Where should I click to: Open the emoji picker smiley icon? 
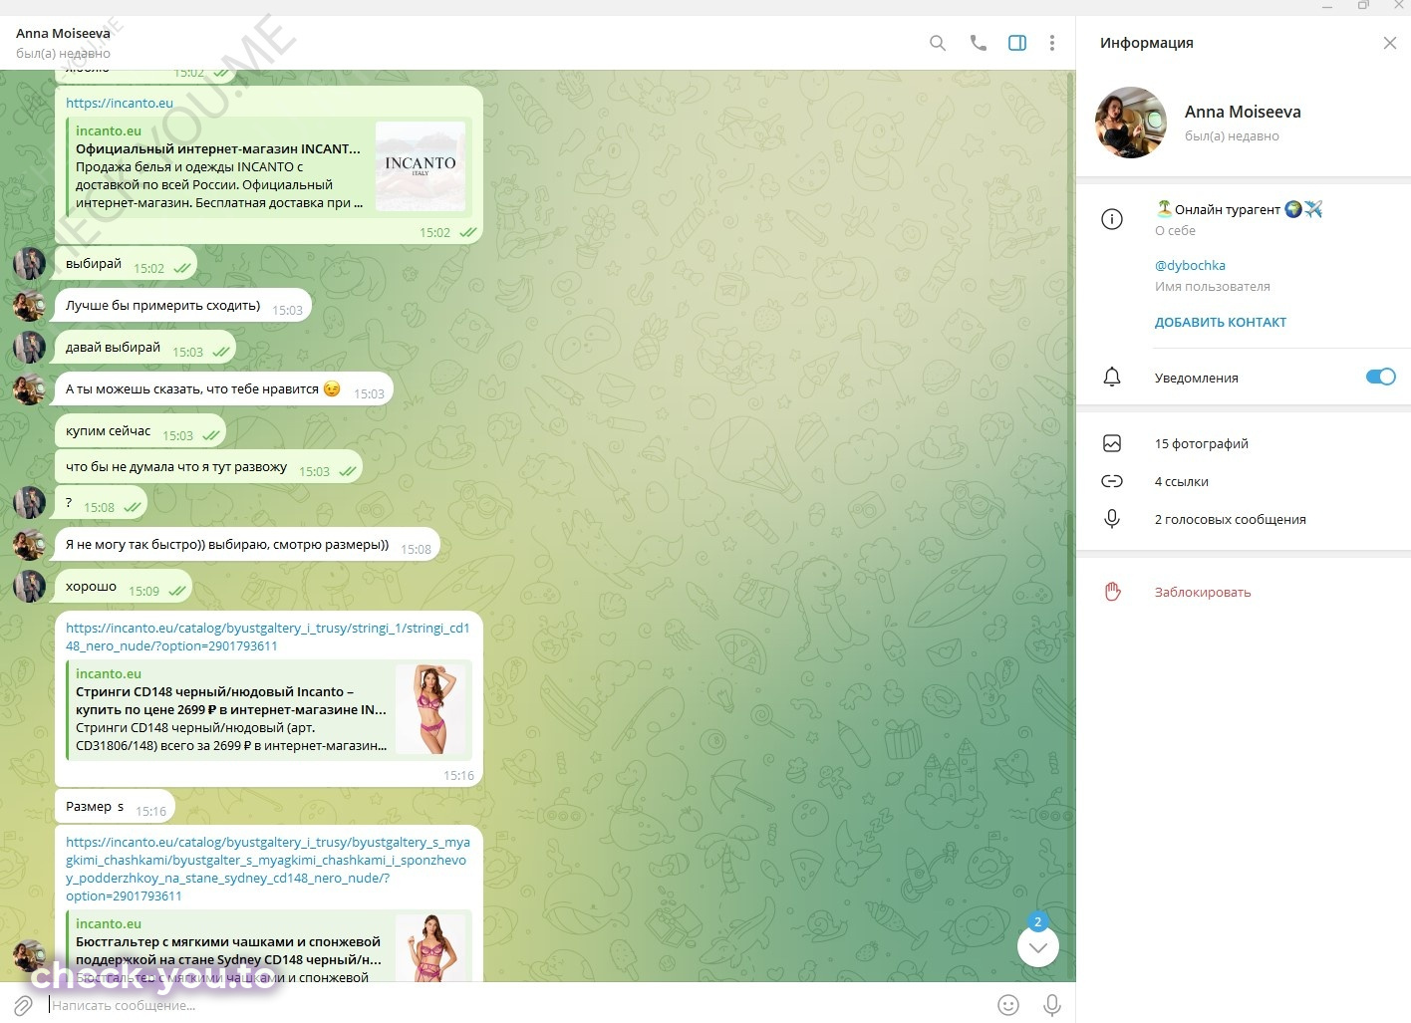(1008, 1005)
